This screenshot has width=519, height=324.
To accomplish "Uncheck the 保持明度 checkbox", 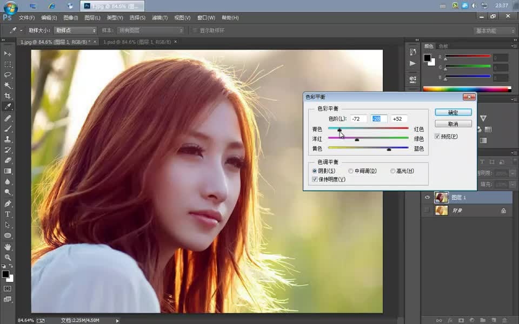I will [x=314, y=179].
